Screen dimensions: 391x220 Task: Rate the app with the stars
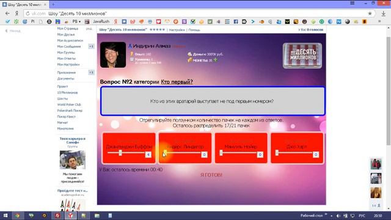(x=157, y=30)
